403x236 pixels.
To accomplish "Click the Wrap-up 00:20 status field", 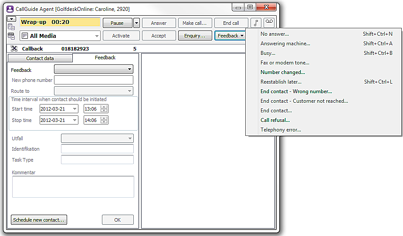I will click(60, 22).
